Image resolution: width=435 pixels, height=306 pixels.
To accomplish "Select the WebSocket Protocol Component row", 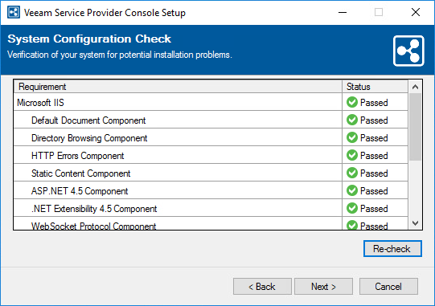I will click(x=211, y=223).
